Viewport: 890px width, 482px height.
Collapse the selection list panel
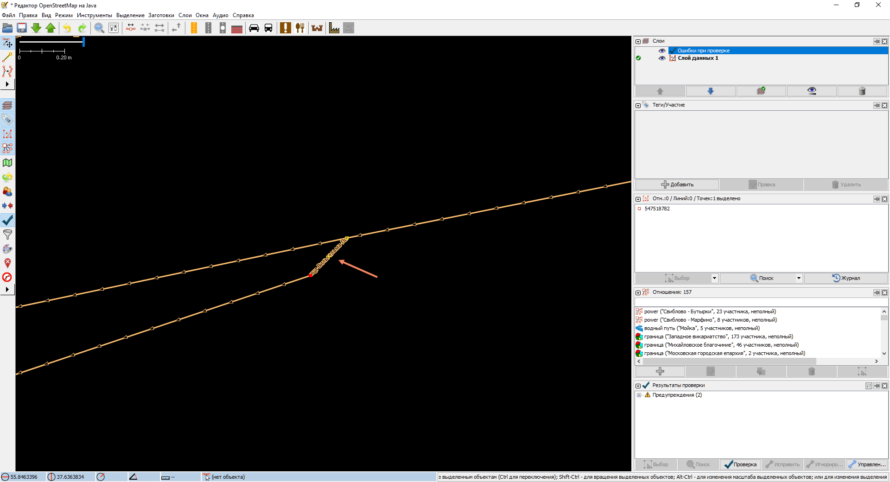coord(638,199)
